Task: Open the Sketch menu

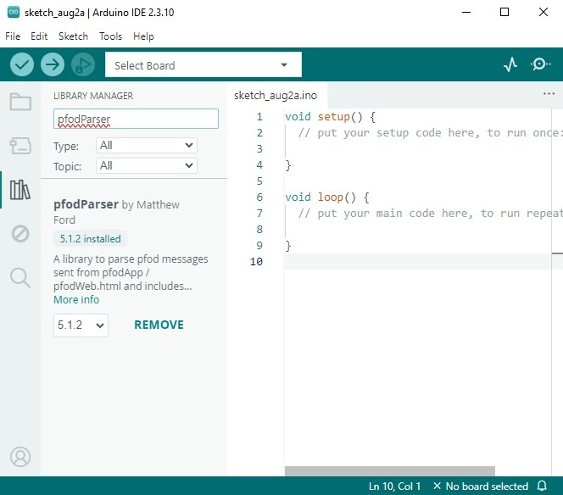Action: point(73,36)
